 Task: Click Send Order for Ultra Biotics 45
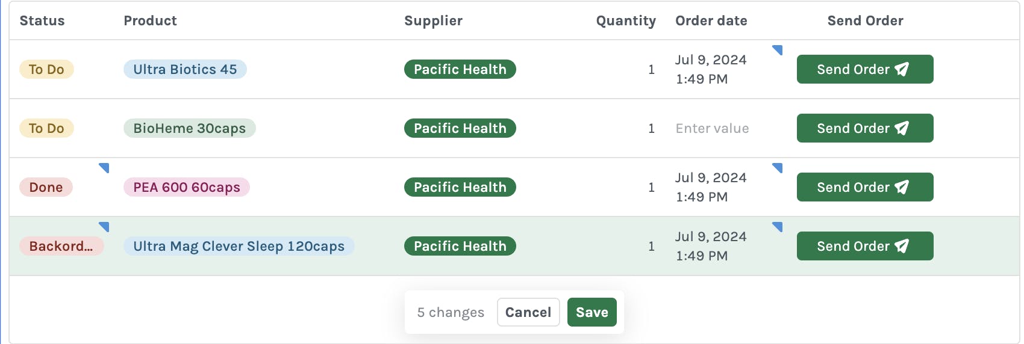(x=864, y=69)
